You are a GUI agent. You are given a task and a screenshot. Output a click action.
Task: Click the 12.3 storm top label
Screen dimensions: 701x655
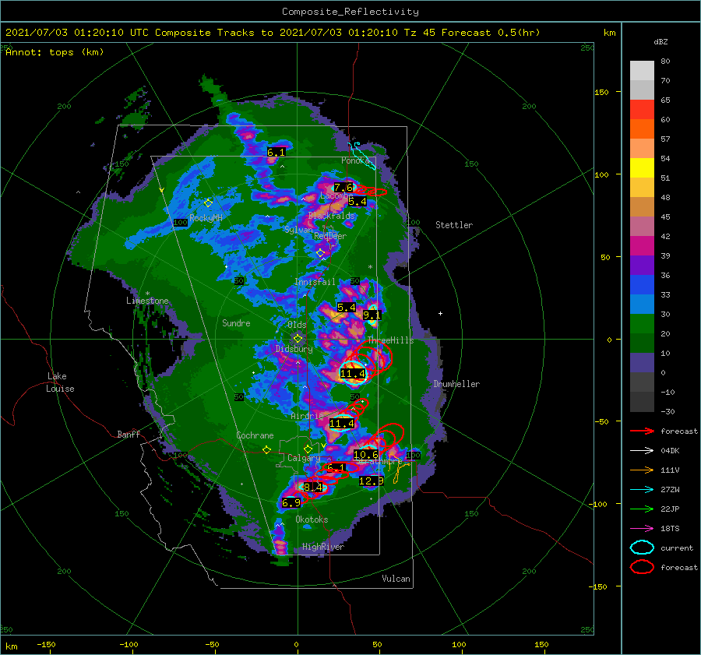(x=371, y=481)
